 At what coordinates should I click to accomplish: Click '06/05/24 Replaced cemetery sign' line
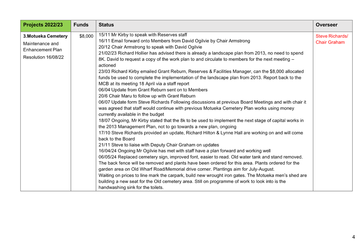(x=201, y=157)
